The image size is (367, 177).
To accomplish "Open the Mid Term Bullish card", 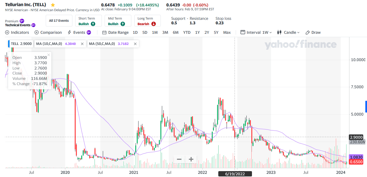I will (x=118, y=21).
